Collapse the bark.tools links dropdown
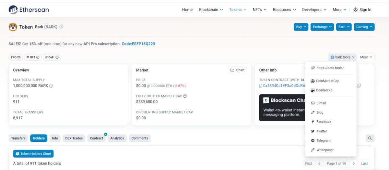This screenshot has width=389, height=170. (342, 57)
